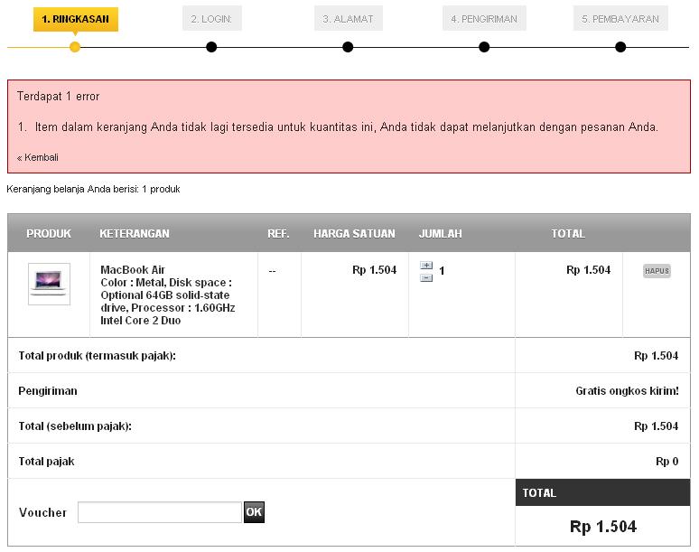Image resolution: width=699 pixels, height=552 pixels.
Task: Click the Total column header
Action: [568, 234]
